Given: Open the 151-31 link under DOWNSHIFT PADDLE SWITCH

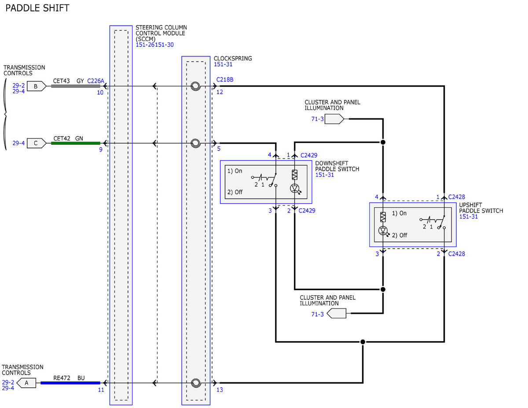Looking at the screenshot, I should [325, 175].
